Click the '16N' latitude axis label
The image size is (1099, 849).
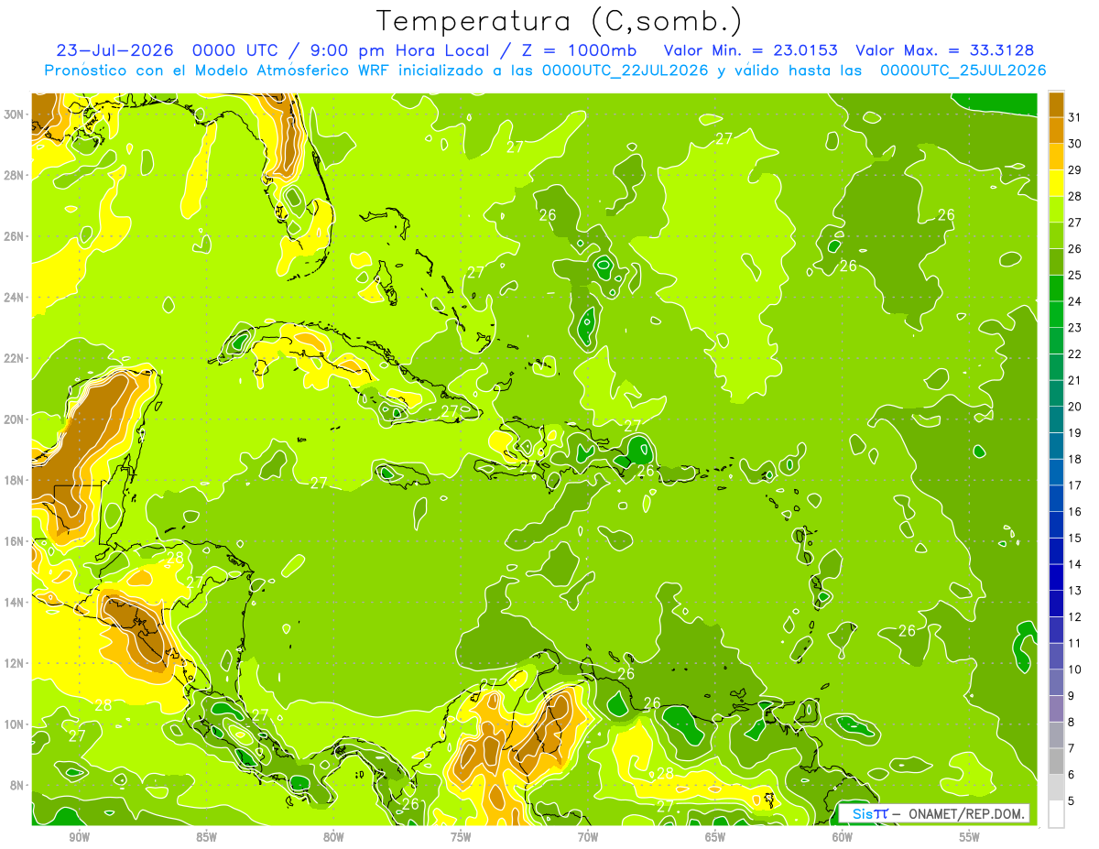point(15,541)
